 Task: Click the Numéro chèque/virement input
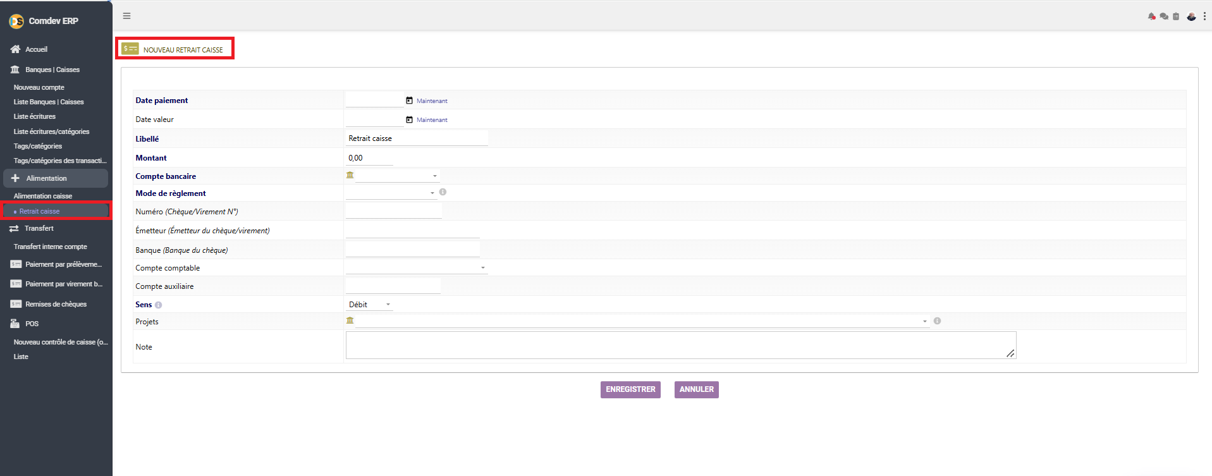pos(393,211)
